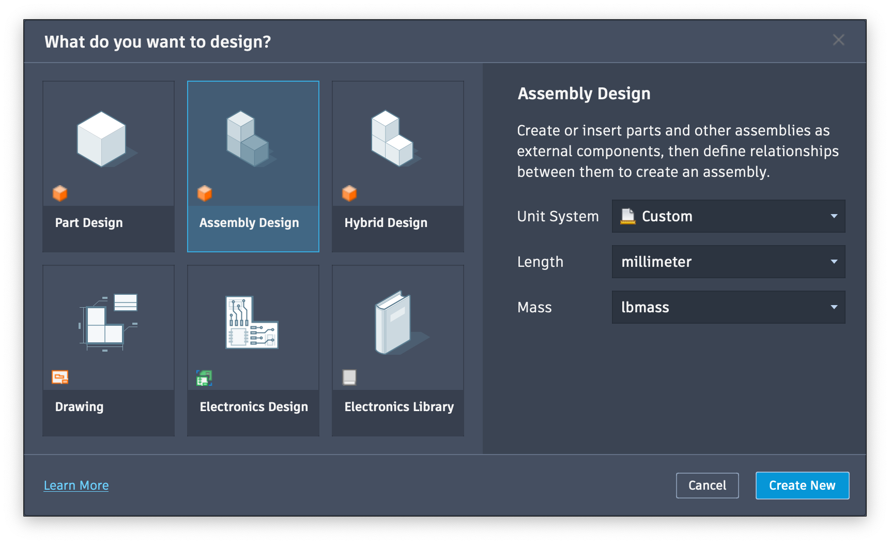The width and height of the screenshot is (890, 544).
Task: Select the Part Design cube illustration
Action: pos(102,140)
